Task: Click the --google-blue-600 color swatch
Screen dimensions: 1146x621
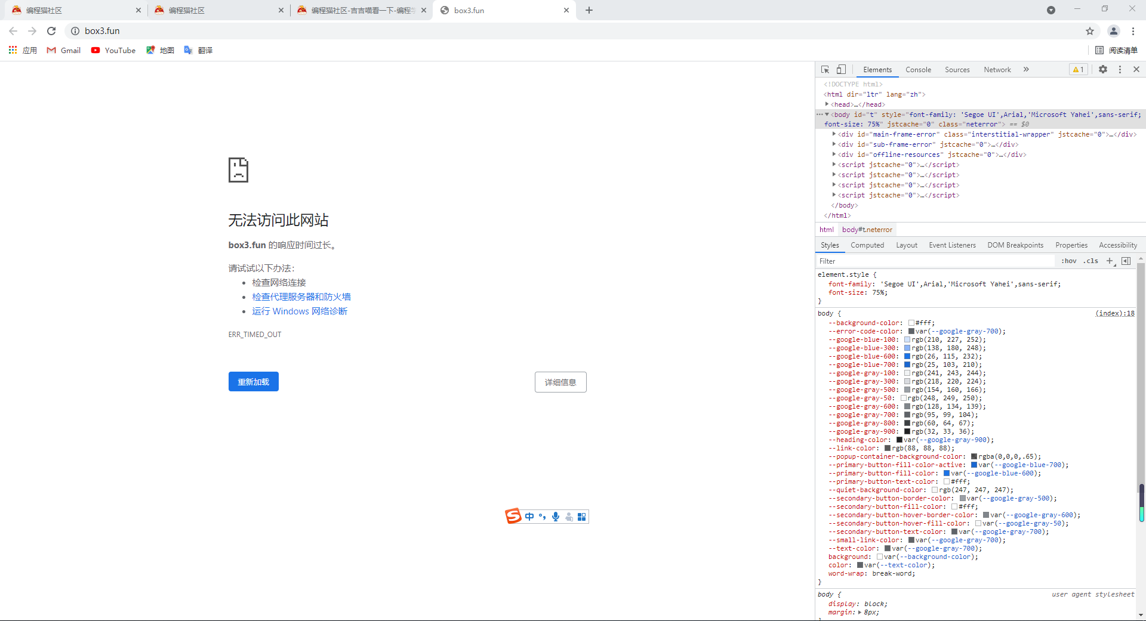Action: click(x=907, y=357)
